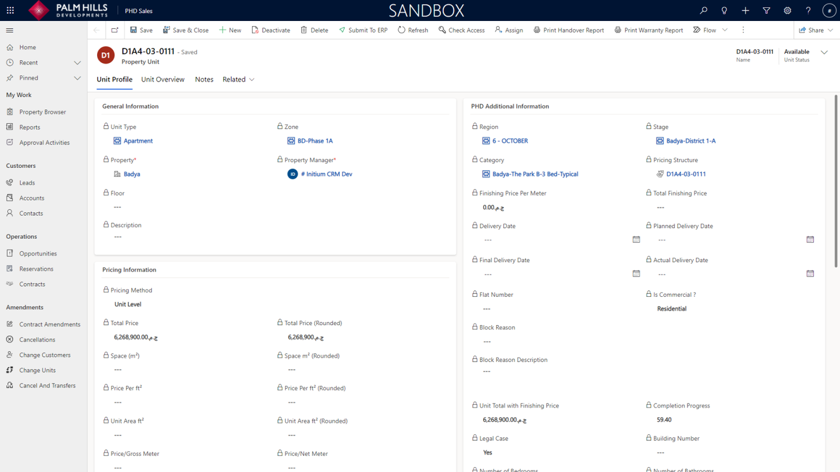Click the Floor input field
Image resolution: width=840 pixels, height=472 pixels.
coord(187,207)
